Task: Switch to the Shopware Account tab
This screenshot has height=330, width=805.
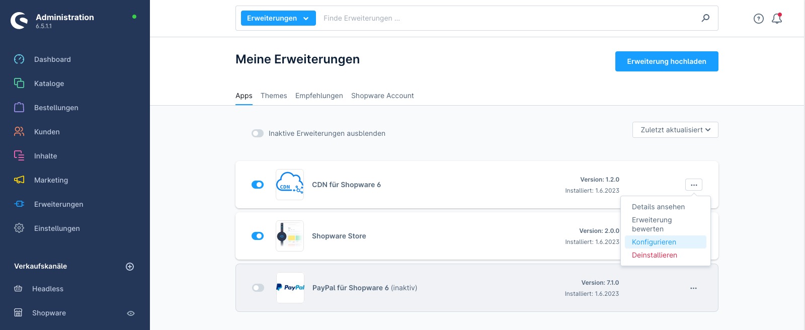Action: pyautogui.click(x=382, y=96)
